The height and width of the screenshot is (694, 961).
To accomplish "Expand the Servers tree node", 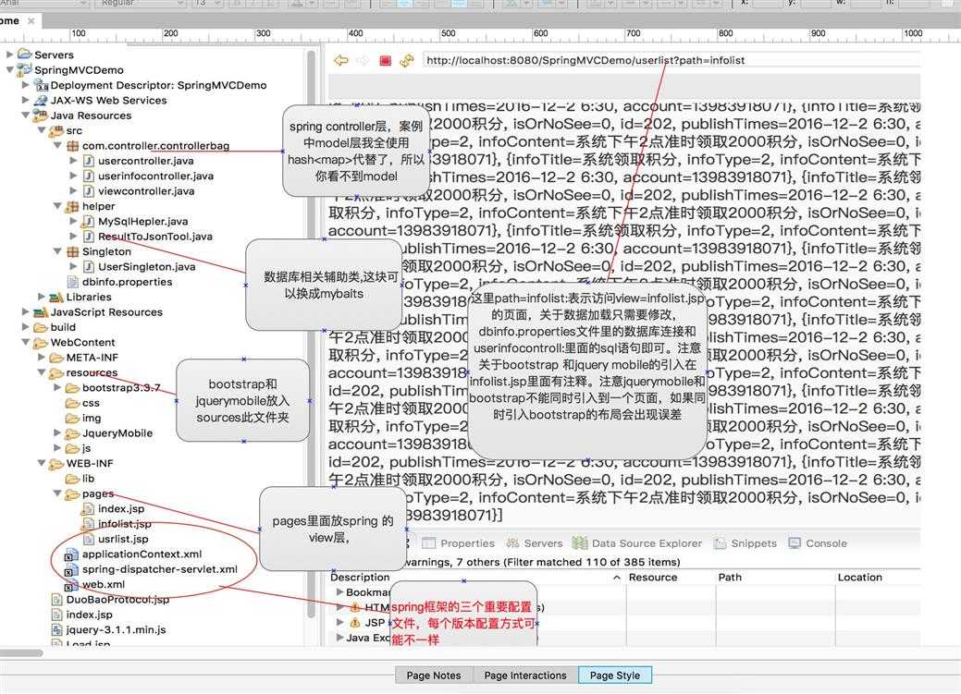I will pyautogui.click(x=10, y=55).
